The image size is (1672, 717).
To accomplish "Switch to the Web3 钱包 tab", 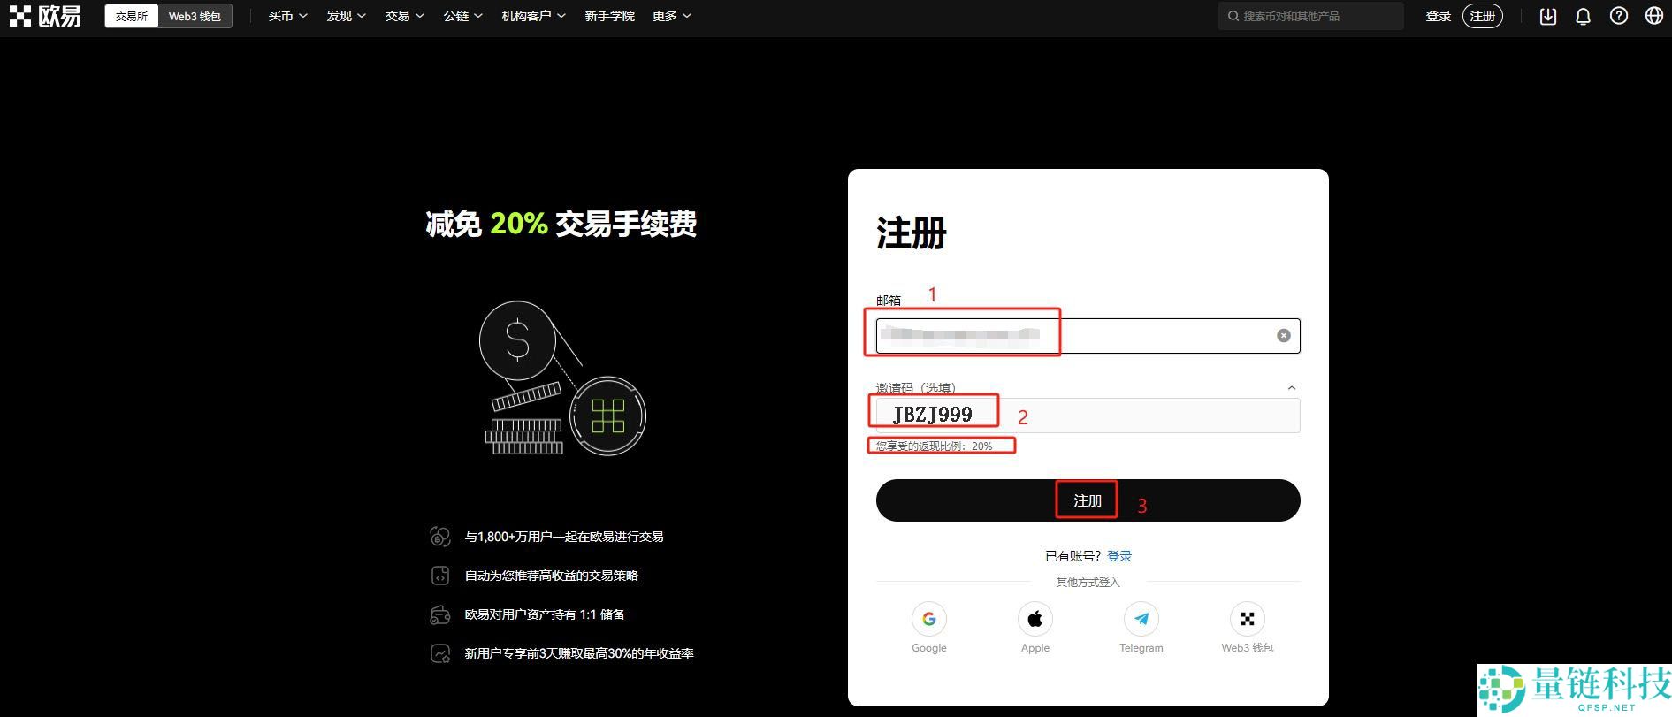I will (x=195, y=16).
